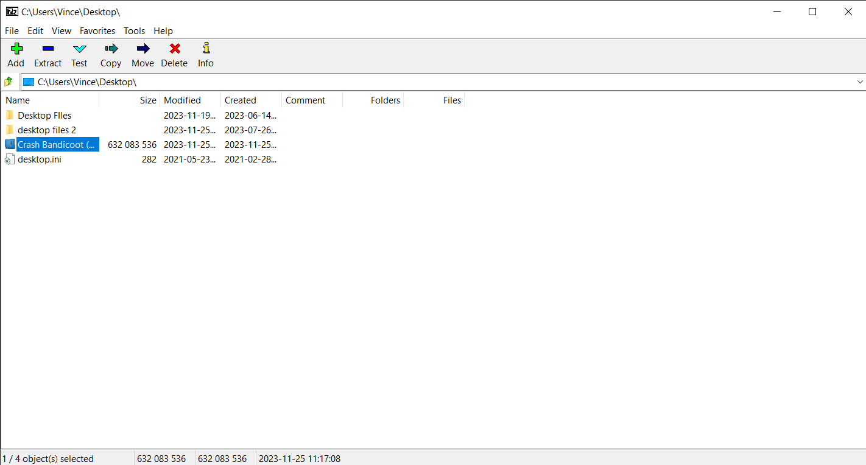Select the desktop.ini file

pos(40,159)
